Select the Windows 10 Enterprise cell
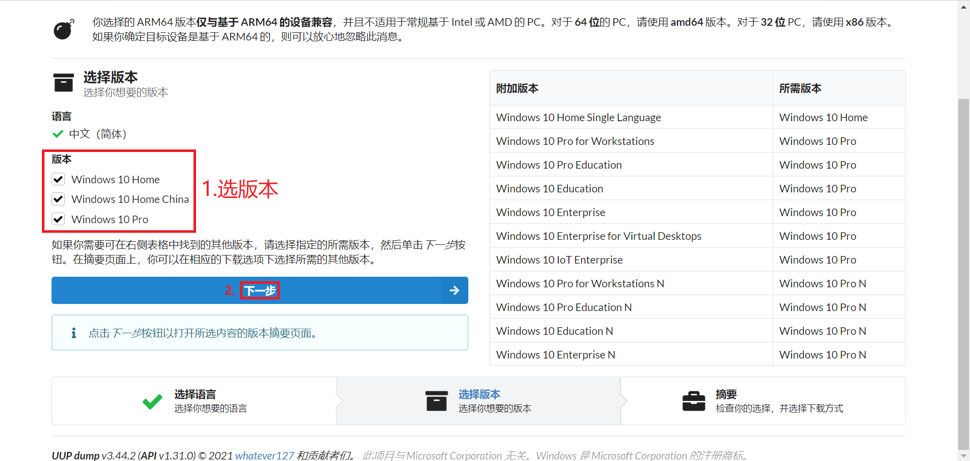The width and height of the screenshot is (970, 461). click(x=631, y=212)
